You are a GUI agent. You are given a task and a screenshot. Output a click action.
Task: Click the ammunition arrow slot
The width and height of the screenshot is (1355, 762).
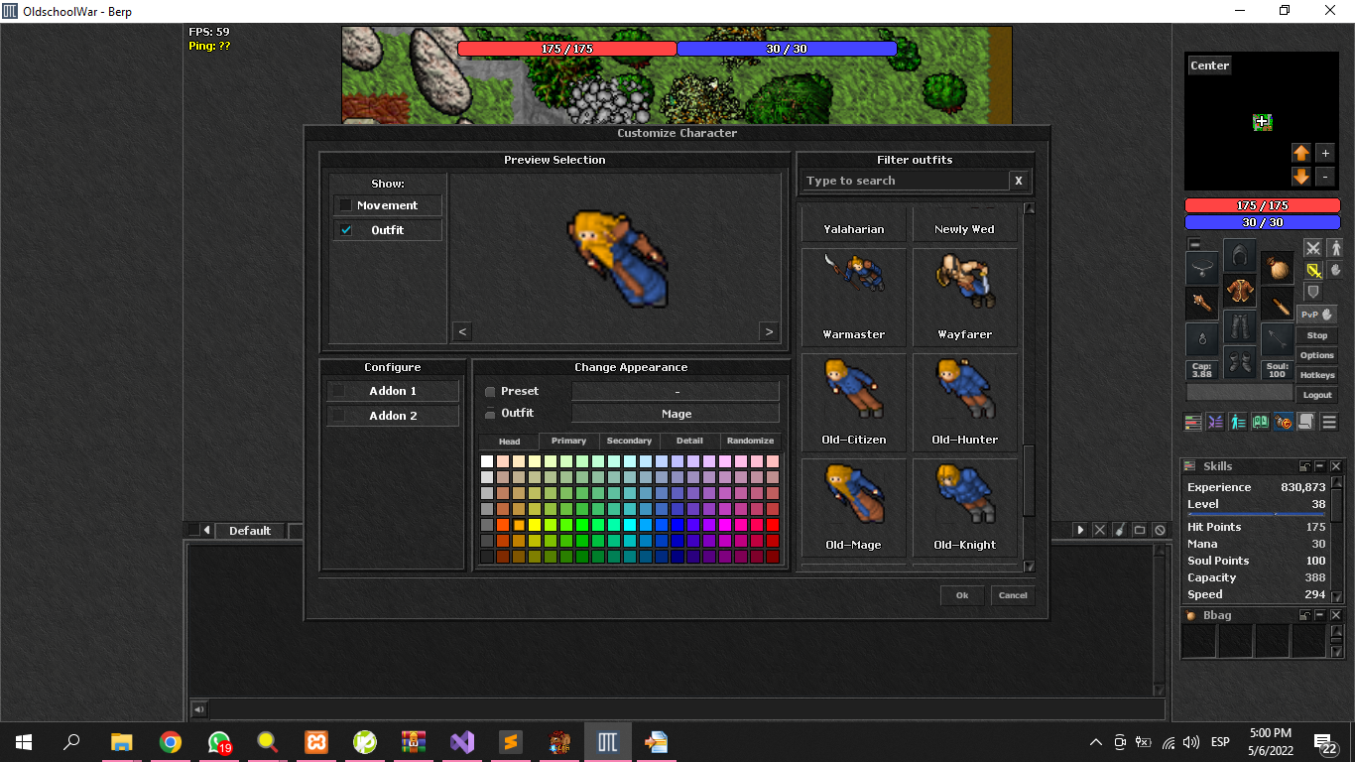coord(1277,339)
